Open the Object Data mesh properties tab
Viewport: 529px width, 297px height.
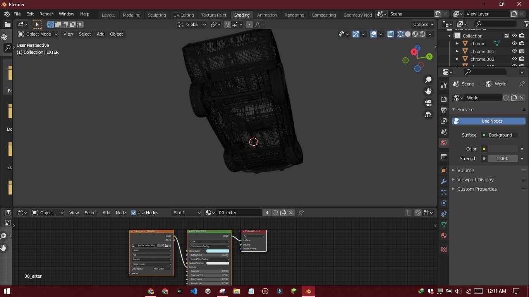[444, 225]
